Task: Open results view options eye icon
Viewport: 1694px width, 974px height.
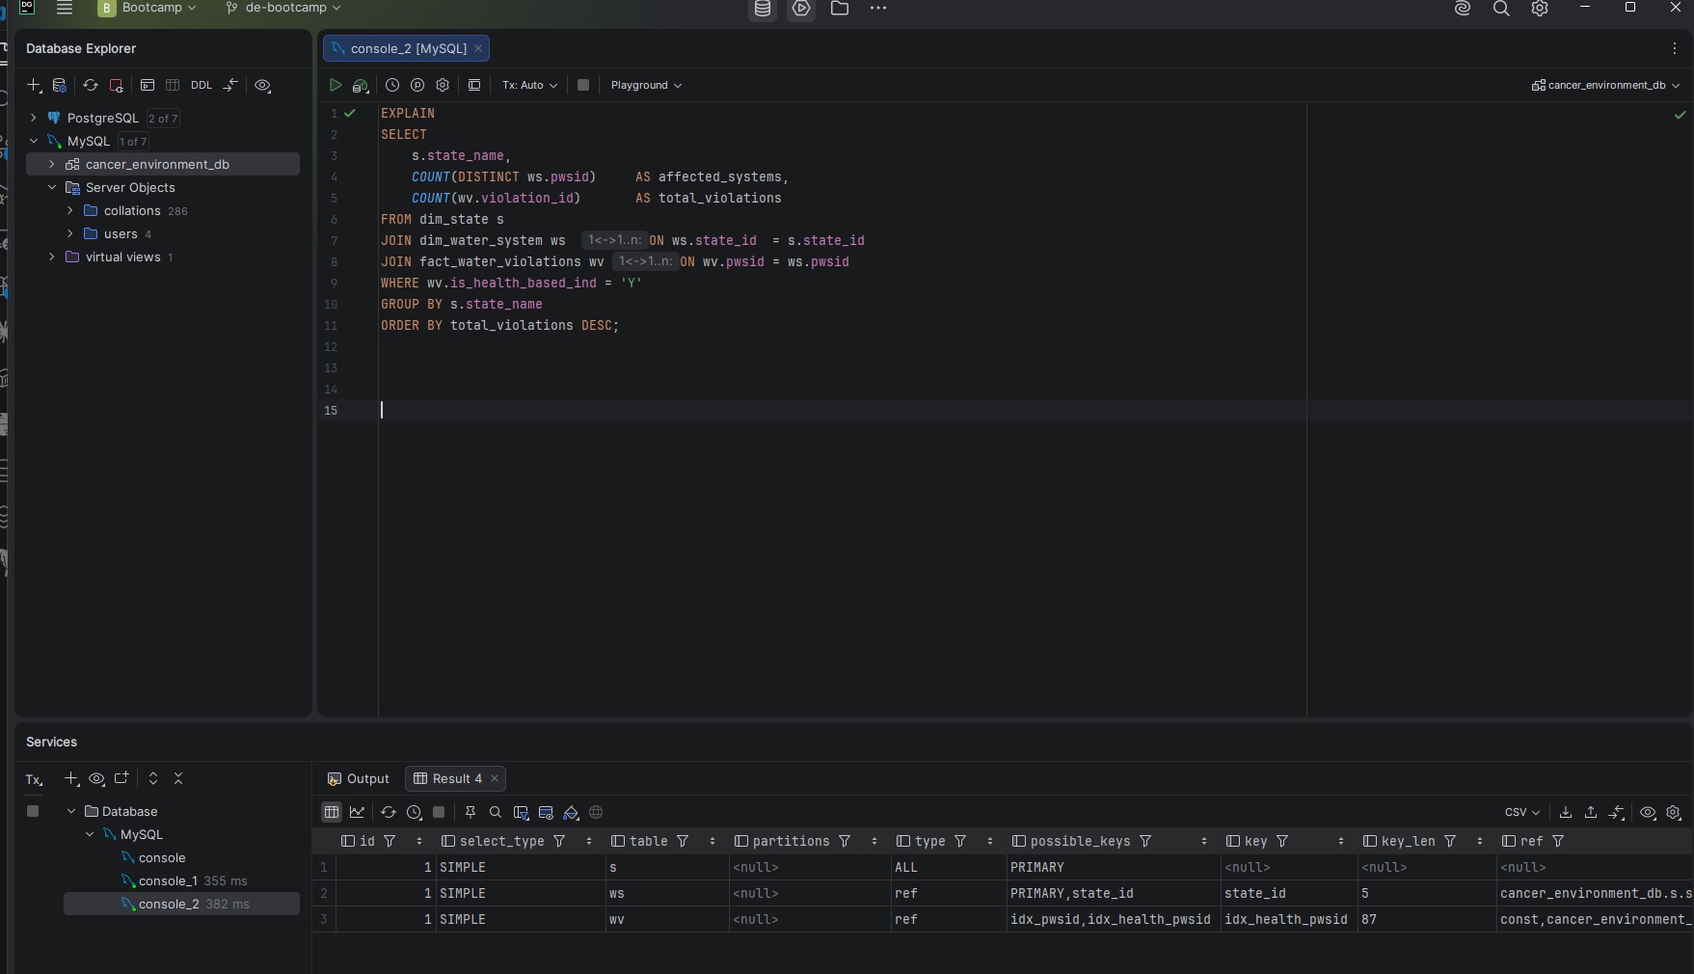Action: point(1648,812)
